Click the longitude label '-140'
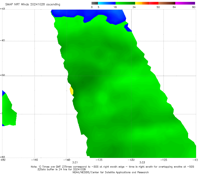Viewport: 198px width, 174px height. (x=67, y=160)
